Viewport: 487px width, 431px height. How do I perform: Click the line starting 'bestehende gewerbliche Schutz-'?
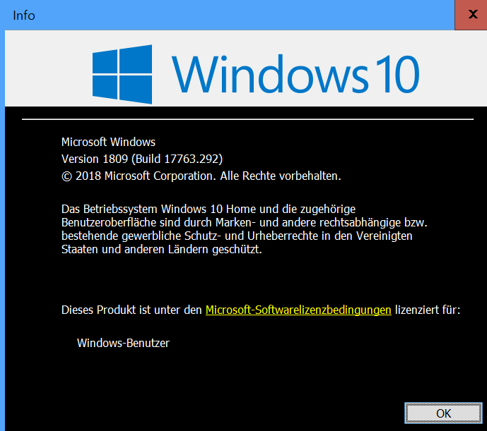pyautogui.click(x=237, y=236)
